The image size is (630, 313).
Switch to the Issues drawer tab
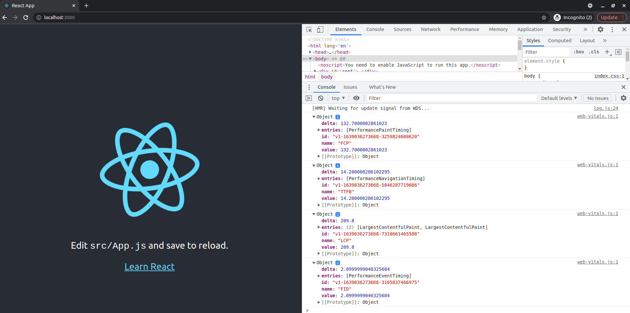350,87
